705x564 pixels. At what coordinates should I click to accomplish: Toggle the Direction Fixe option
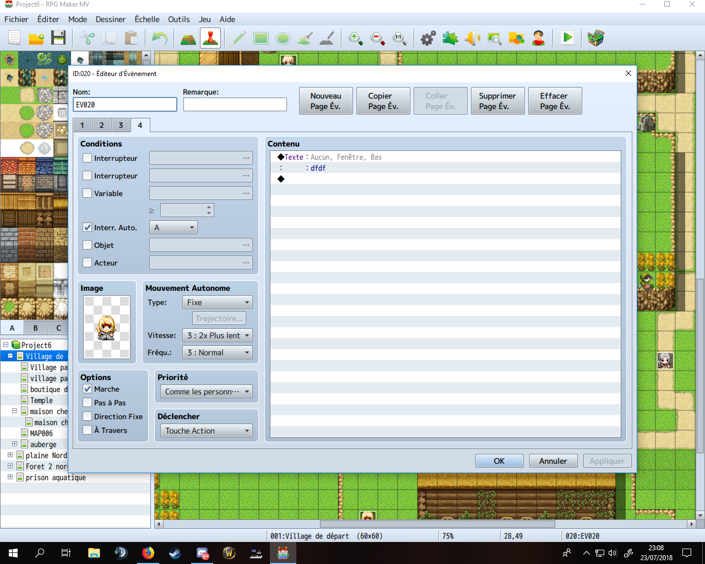click(87, 416)
